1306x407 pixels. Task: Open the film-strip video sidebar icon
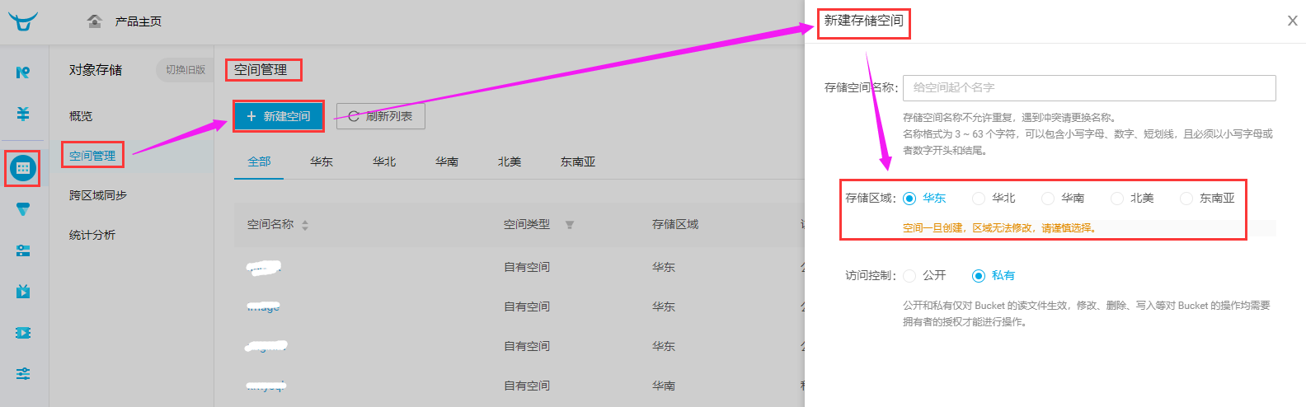23,333
